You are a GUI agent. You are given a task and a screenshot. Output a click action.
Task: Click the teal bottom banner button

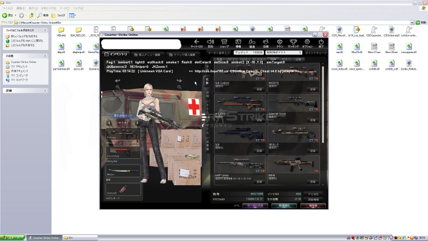284,206
